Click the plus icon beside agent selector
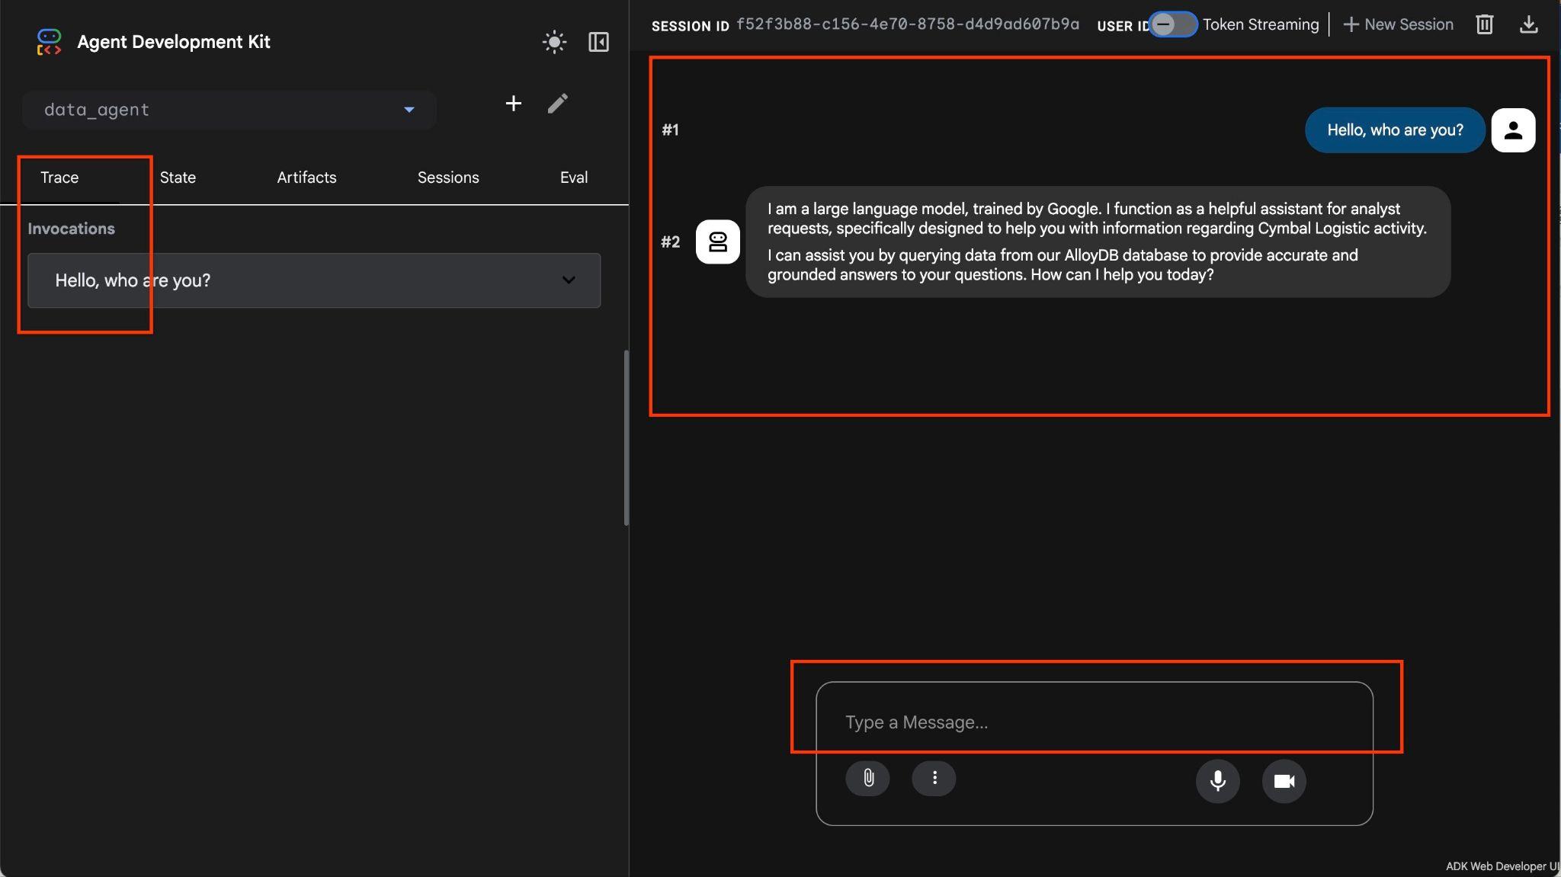This screenshot has width=1561, height=877. 514,104
